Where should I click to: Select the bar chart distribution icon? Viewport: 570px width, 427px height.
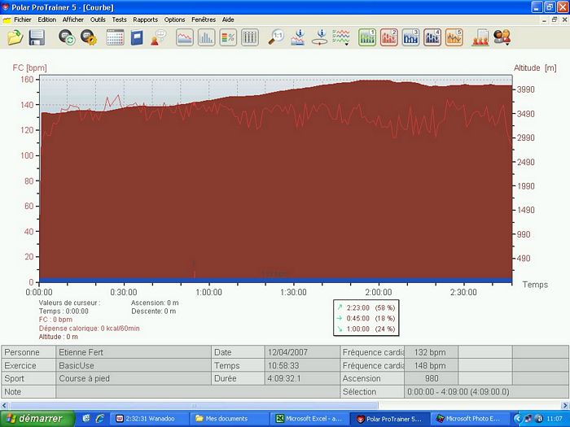206,37
